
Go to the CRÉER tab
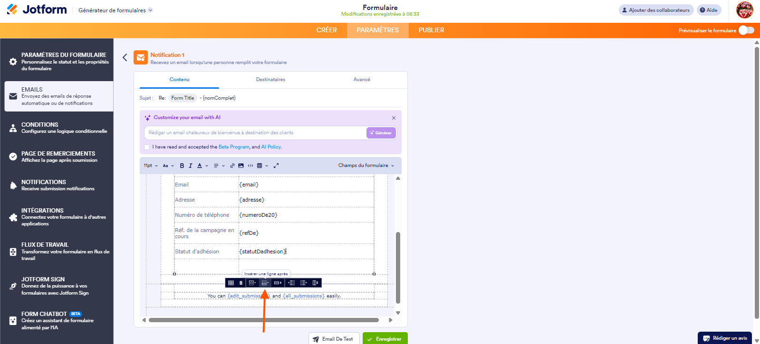327,30
